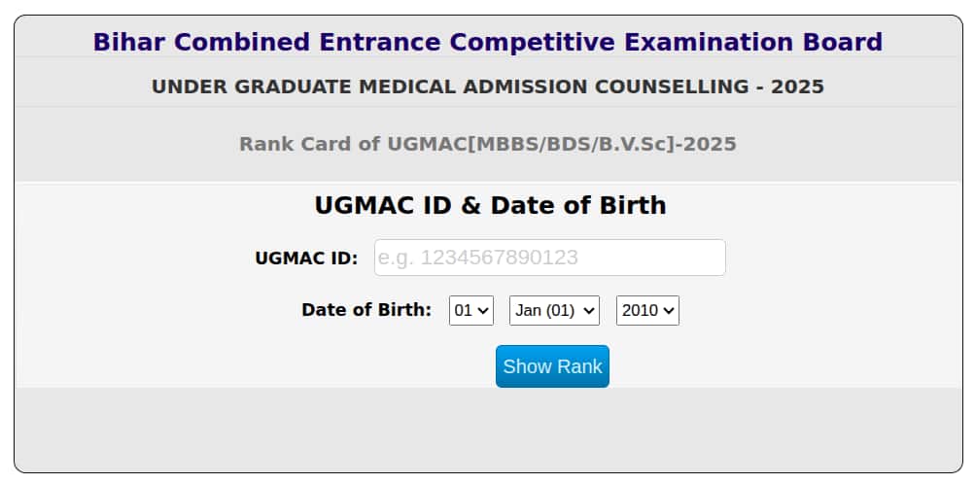Open the birth month dropdown showing Jan (01)
Image resolution: width=975 pixels, height=484 pixels.
pyautogui.click(x=554, y=311)
